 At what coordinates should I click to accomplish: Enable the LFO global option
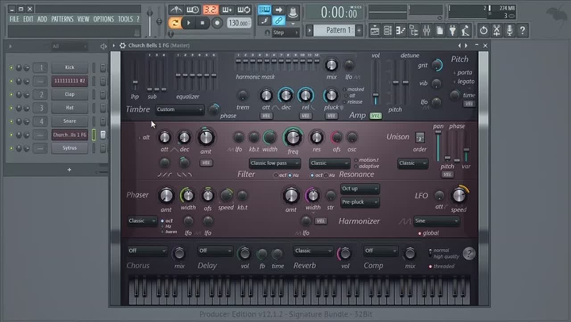pos(420,233)
